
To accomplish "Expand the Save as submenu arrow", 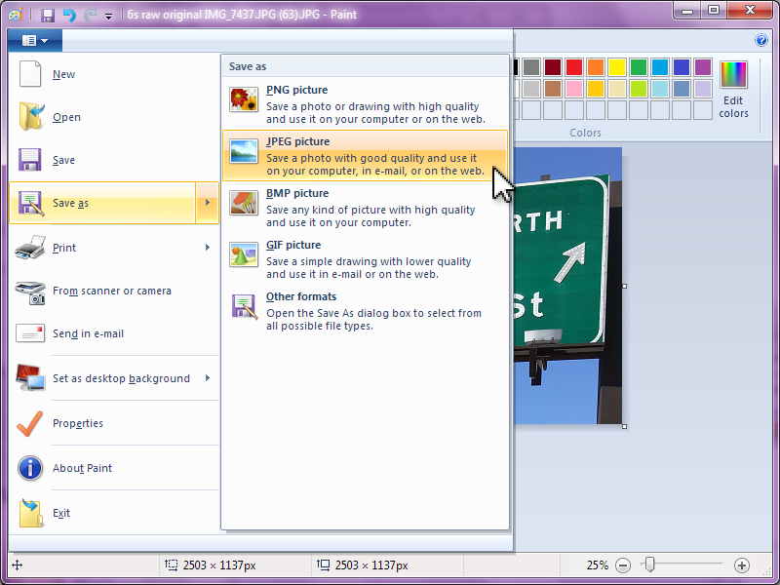I will pos(208,203).
